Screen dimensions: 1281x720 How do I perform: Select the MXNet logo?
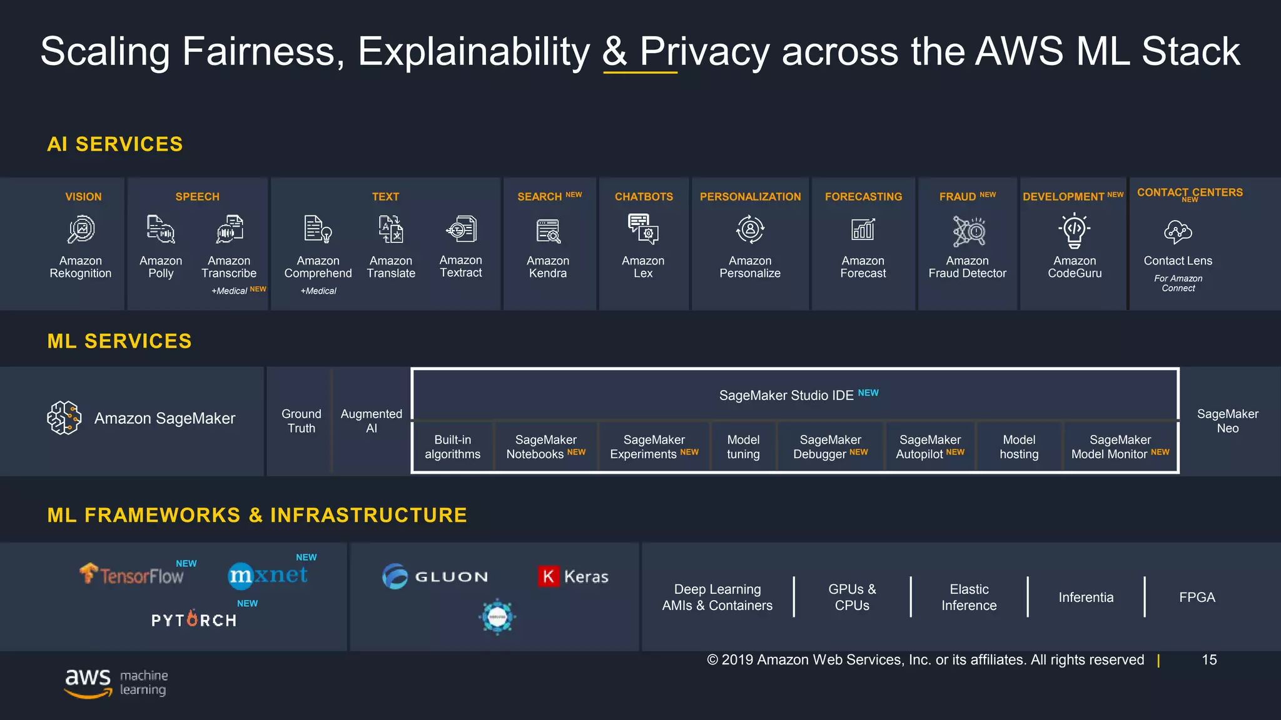268,575
